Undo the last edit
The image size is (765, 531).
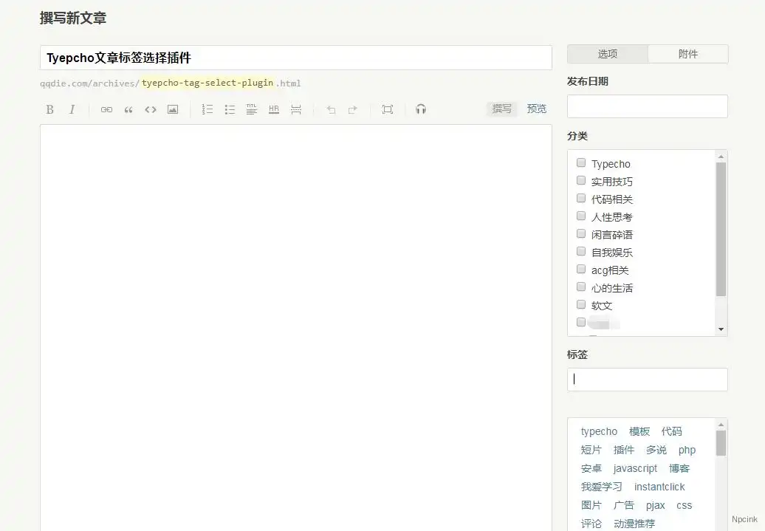tap(331, 109)
